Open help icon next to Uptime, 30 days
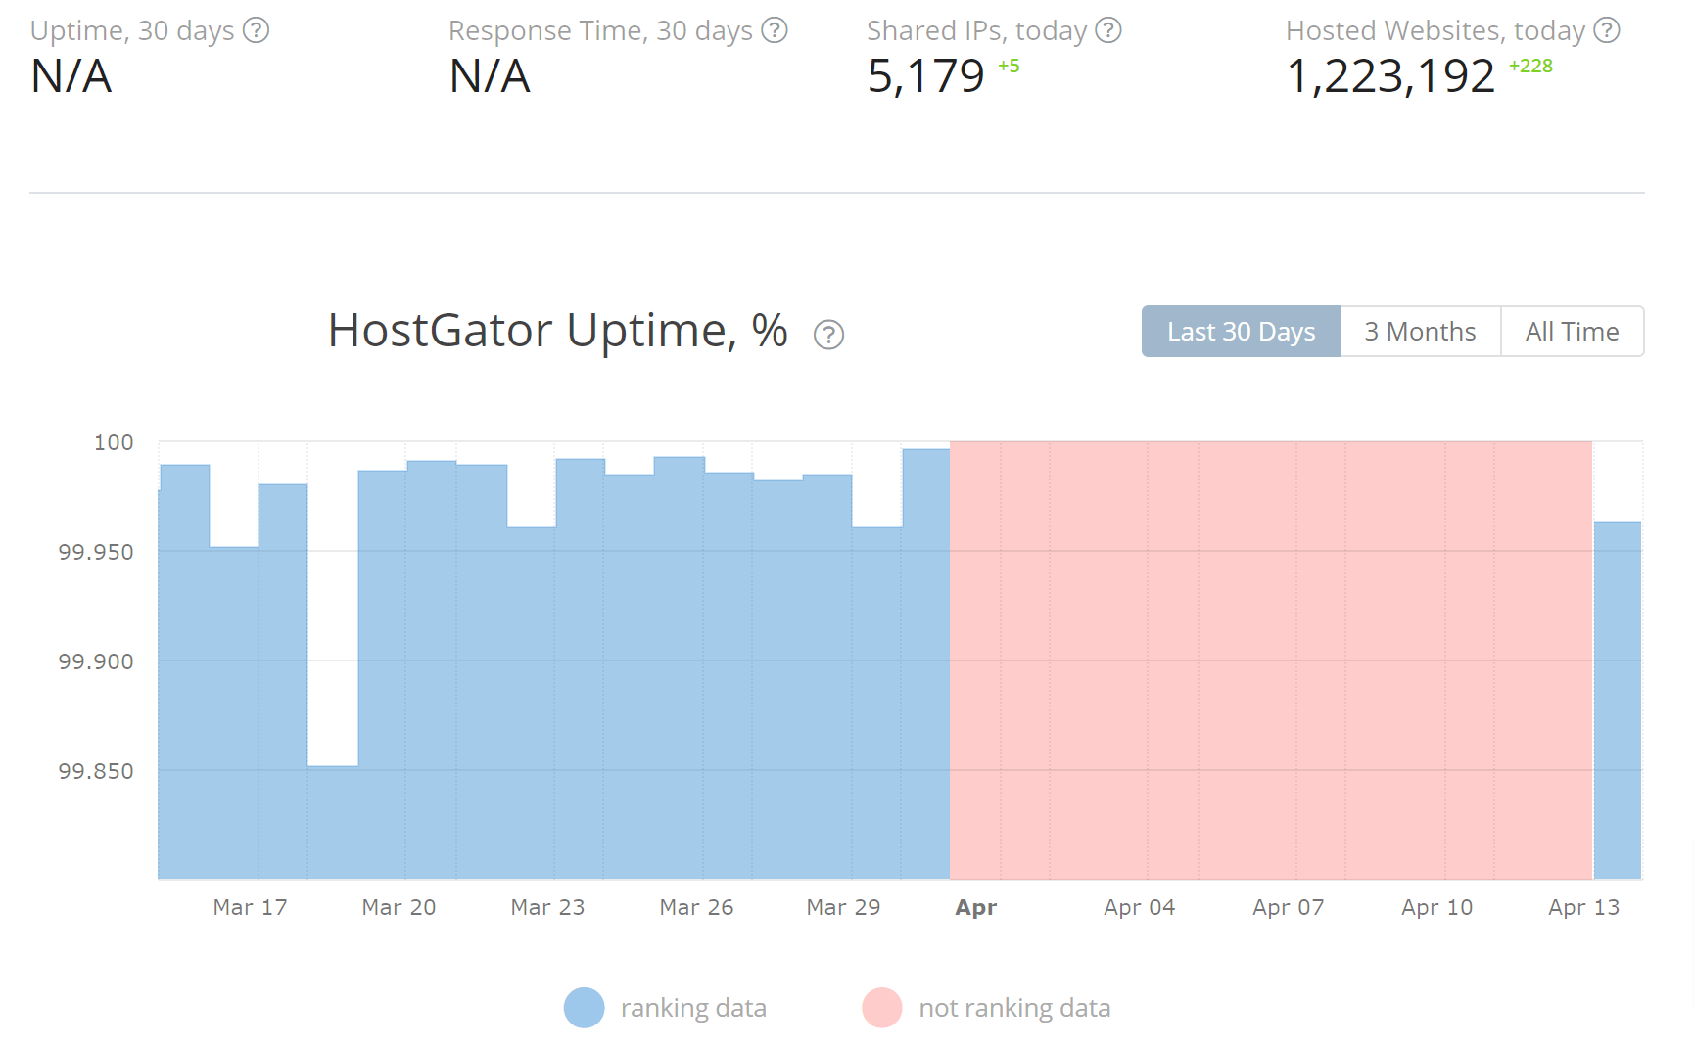This screenshot has width=1694, height=1047. coord(256,30)
